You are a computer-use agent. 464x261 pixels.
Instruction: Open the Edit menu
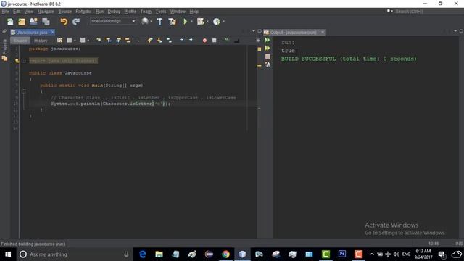[x=17, y=12]
